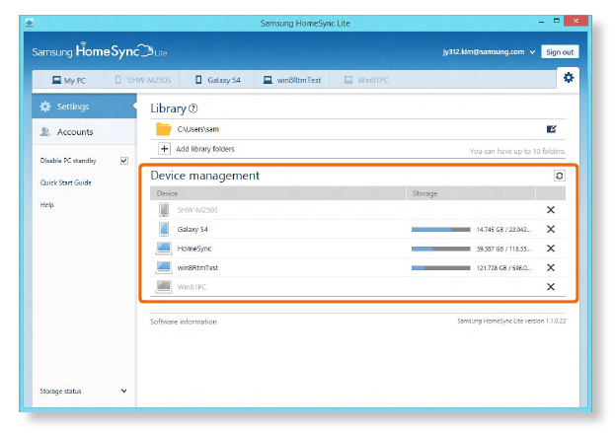This screenshot has width=615, height=433.
Task: Remove the HomeSync device
Action: [x=551, y=249]
